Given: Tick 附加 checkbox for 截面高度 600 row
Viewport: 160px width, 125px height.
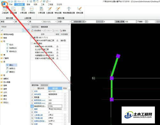Looking at the screenshot, I should (65, 103).
